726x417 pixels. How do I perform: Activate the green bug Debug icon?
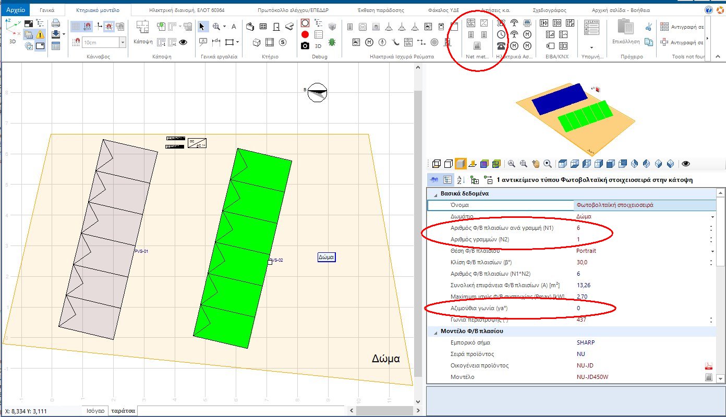tap(332, 43)
